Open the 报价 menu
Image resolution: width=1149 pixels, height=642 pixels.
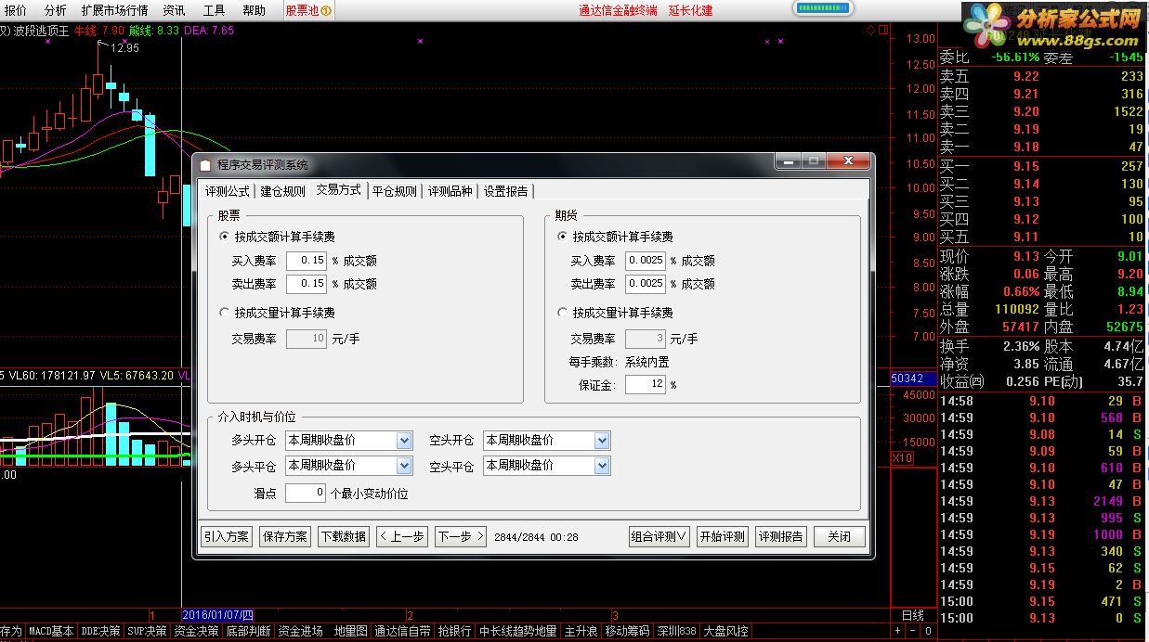(x=16, y=10)
